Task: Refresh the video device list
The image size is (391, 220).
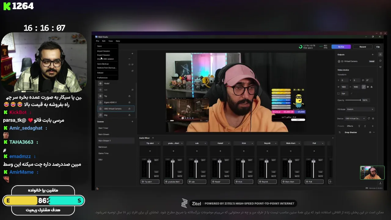Action: pos(369,119)
